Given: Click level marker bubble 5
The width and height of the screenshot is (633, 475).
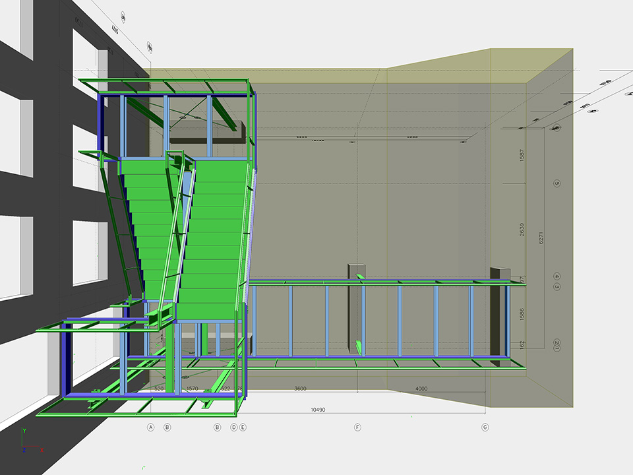Looking at the screenshot, I should click(557, 184).
